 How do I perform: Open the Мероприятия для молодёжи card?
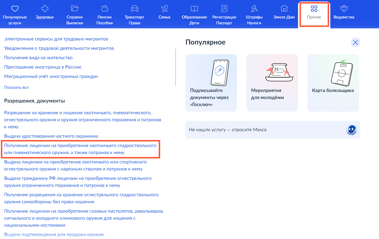(x=272, y=83)
